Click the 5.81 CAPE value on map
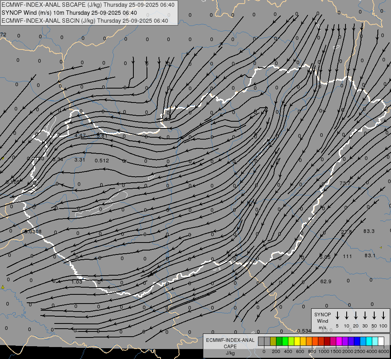Viewport: 391px width, 359px height. (x=102, y=136)
